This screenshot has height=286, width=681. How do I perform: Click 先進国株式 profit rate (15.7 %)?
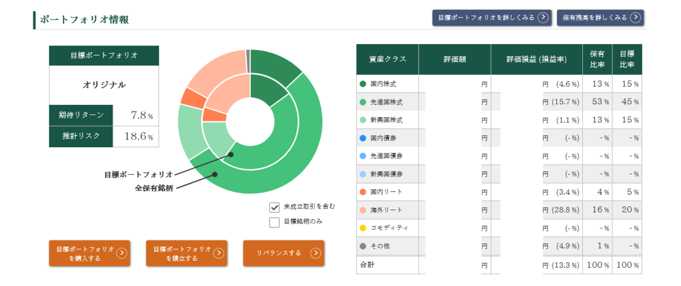[566, 102]
